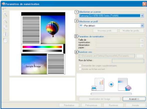Click the scanner application icon in title bar
The height and width of the screenshot is (109, 147).
3,4
